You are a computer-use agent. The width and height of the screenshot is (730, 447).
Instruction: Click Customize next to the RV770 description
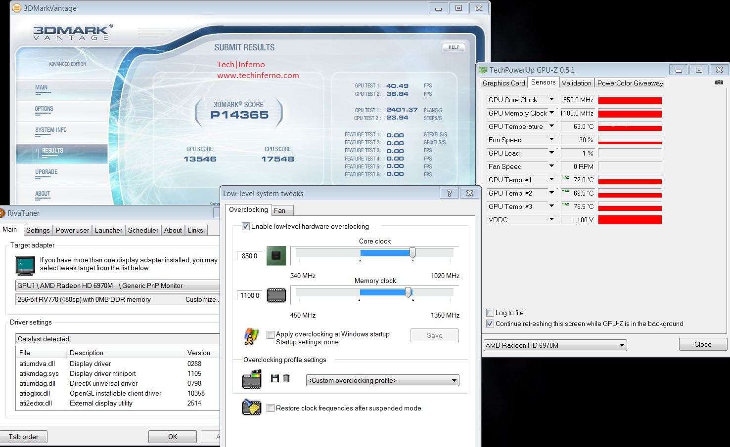[x=202, y=299]
